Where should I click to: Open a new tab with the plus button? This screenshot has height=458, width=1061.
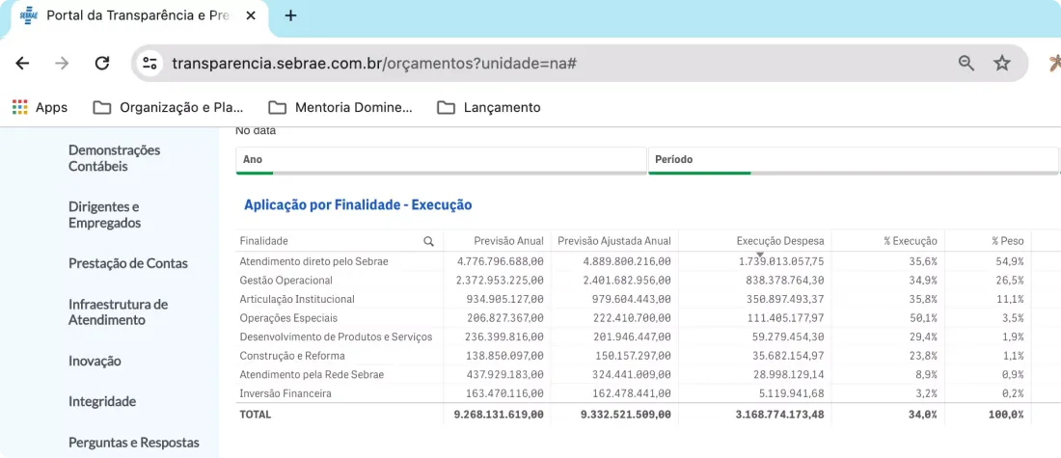tap(290, 15)
